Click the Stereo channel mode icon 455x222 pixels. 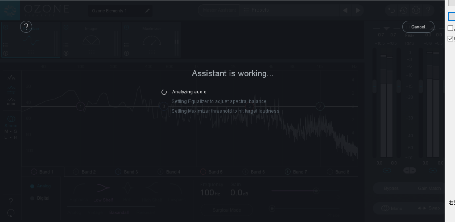(11, 119)
